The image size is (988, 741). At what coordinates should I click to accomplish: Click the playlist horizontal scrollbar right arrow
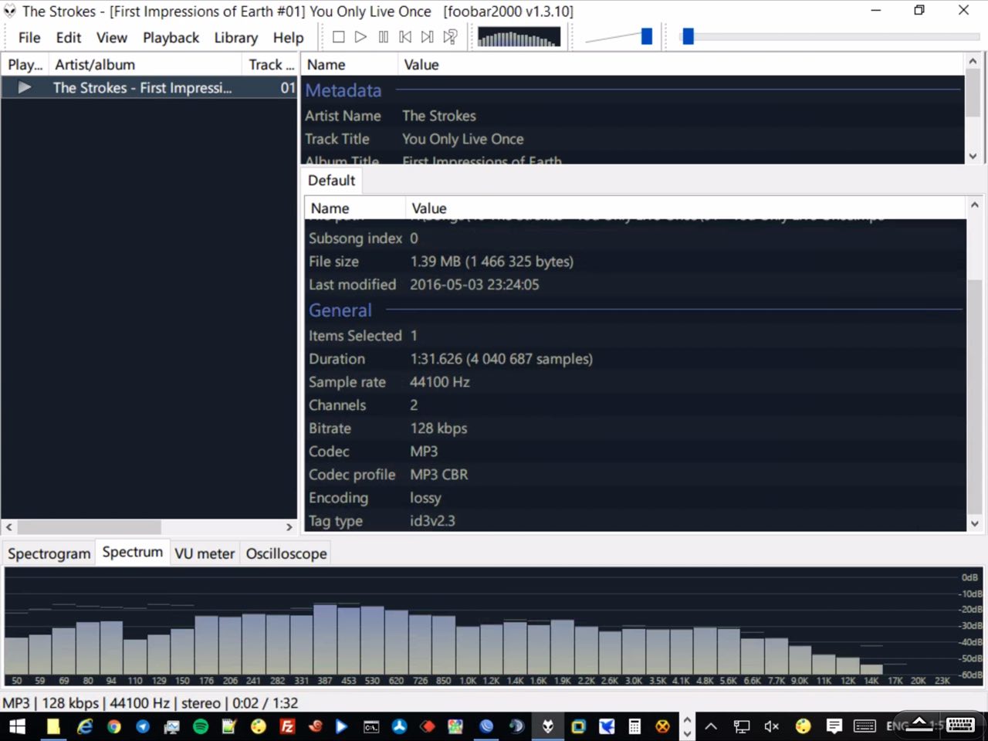289,527
